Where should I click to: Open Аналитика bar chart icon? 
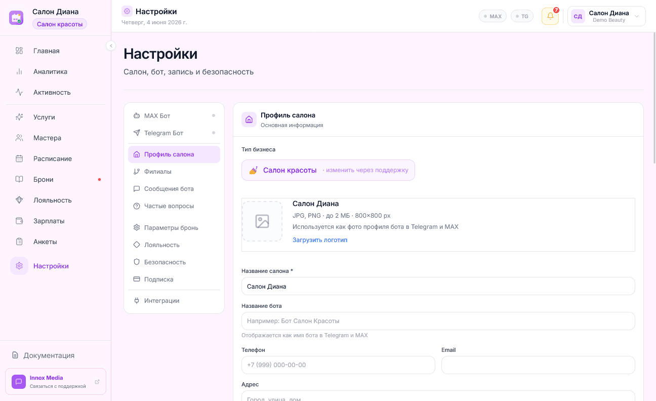coord(19,71)
